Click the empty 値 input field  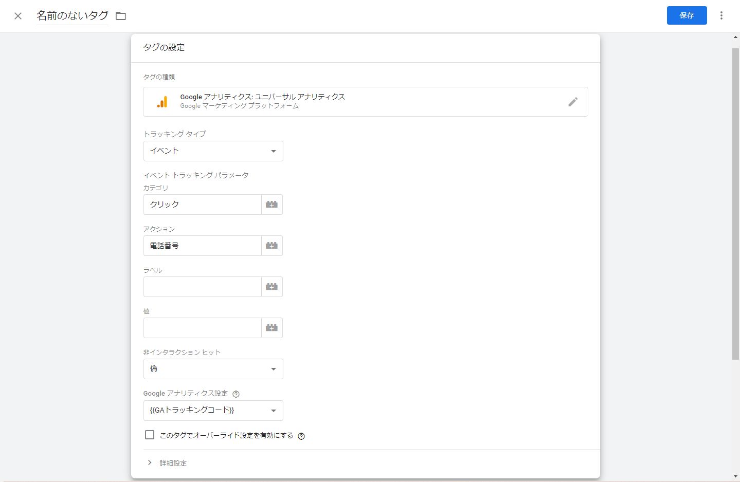click(203, 328)
